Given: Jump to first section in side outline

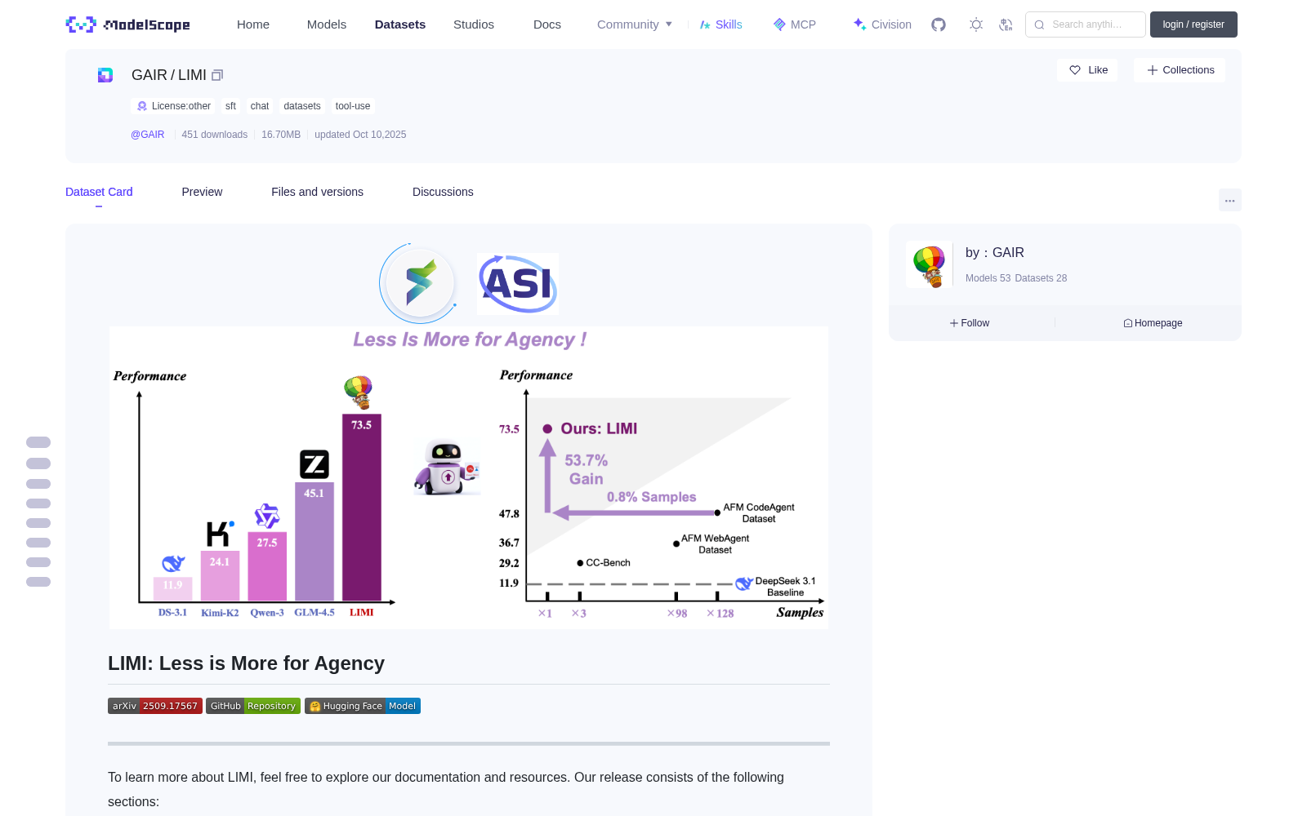Looking at the screenshot, I should (38, 442).
